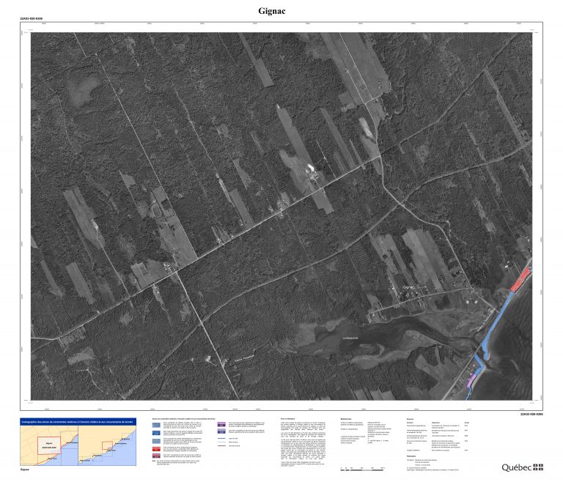Click the scale bar below the map

(358, 467)
